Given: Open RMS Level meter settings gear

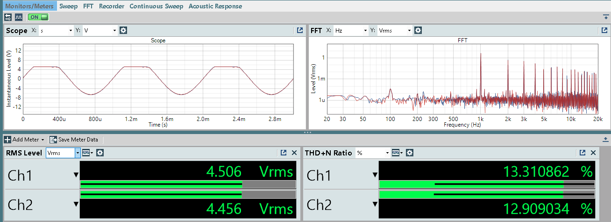Looking at the screenshot, I should tap(100, 153).
